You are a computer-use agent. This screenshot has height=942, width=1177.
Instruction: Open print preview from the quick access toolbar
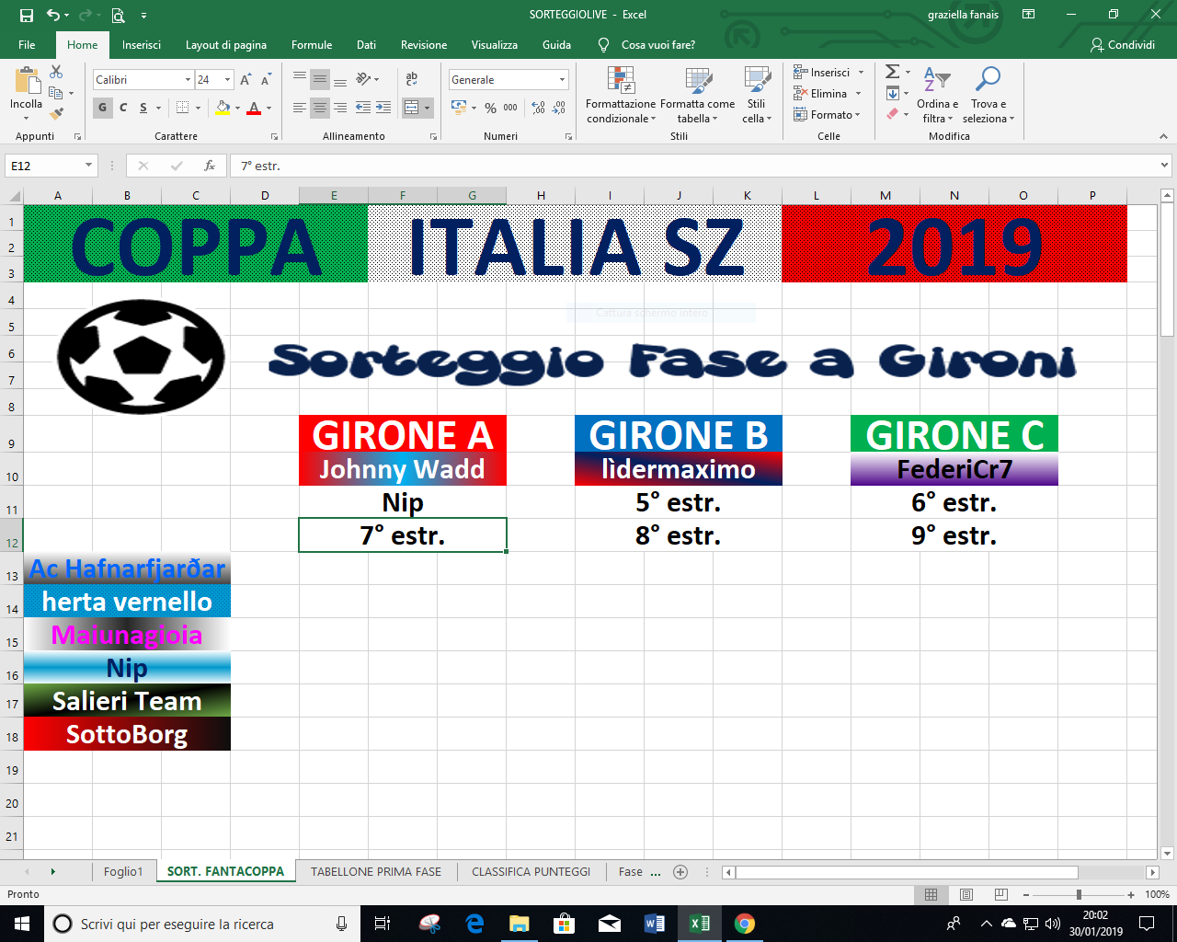click(118, 15)
